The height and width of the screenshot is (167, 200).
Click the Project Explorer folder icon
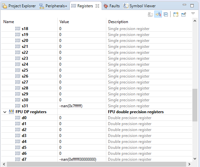(x=4, y=6)
